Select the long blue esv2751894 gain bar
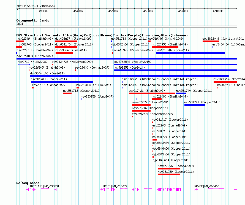The image size is (245, 205). [x=127, y=59]
